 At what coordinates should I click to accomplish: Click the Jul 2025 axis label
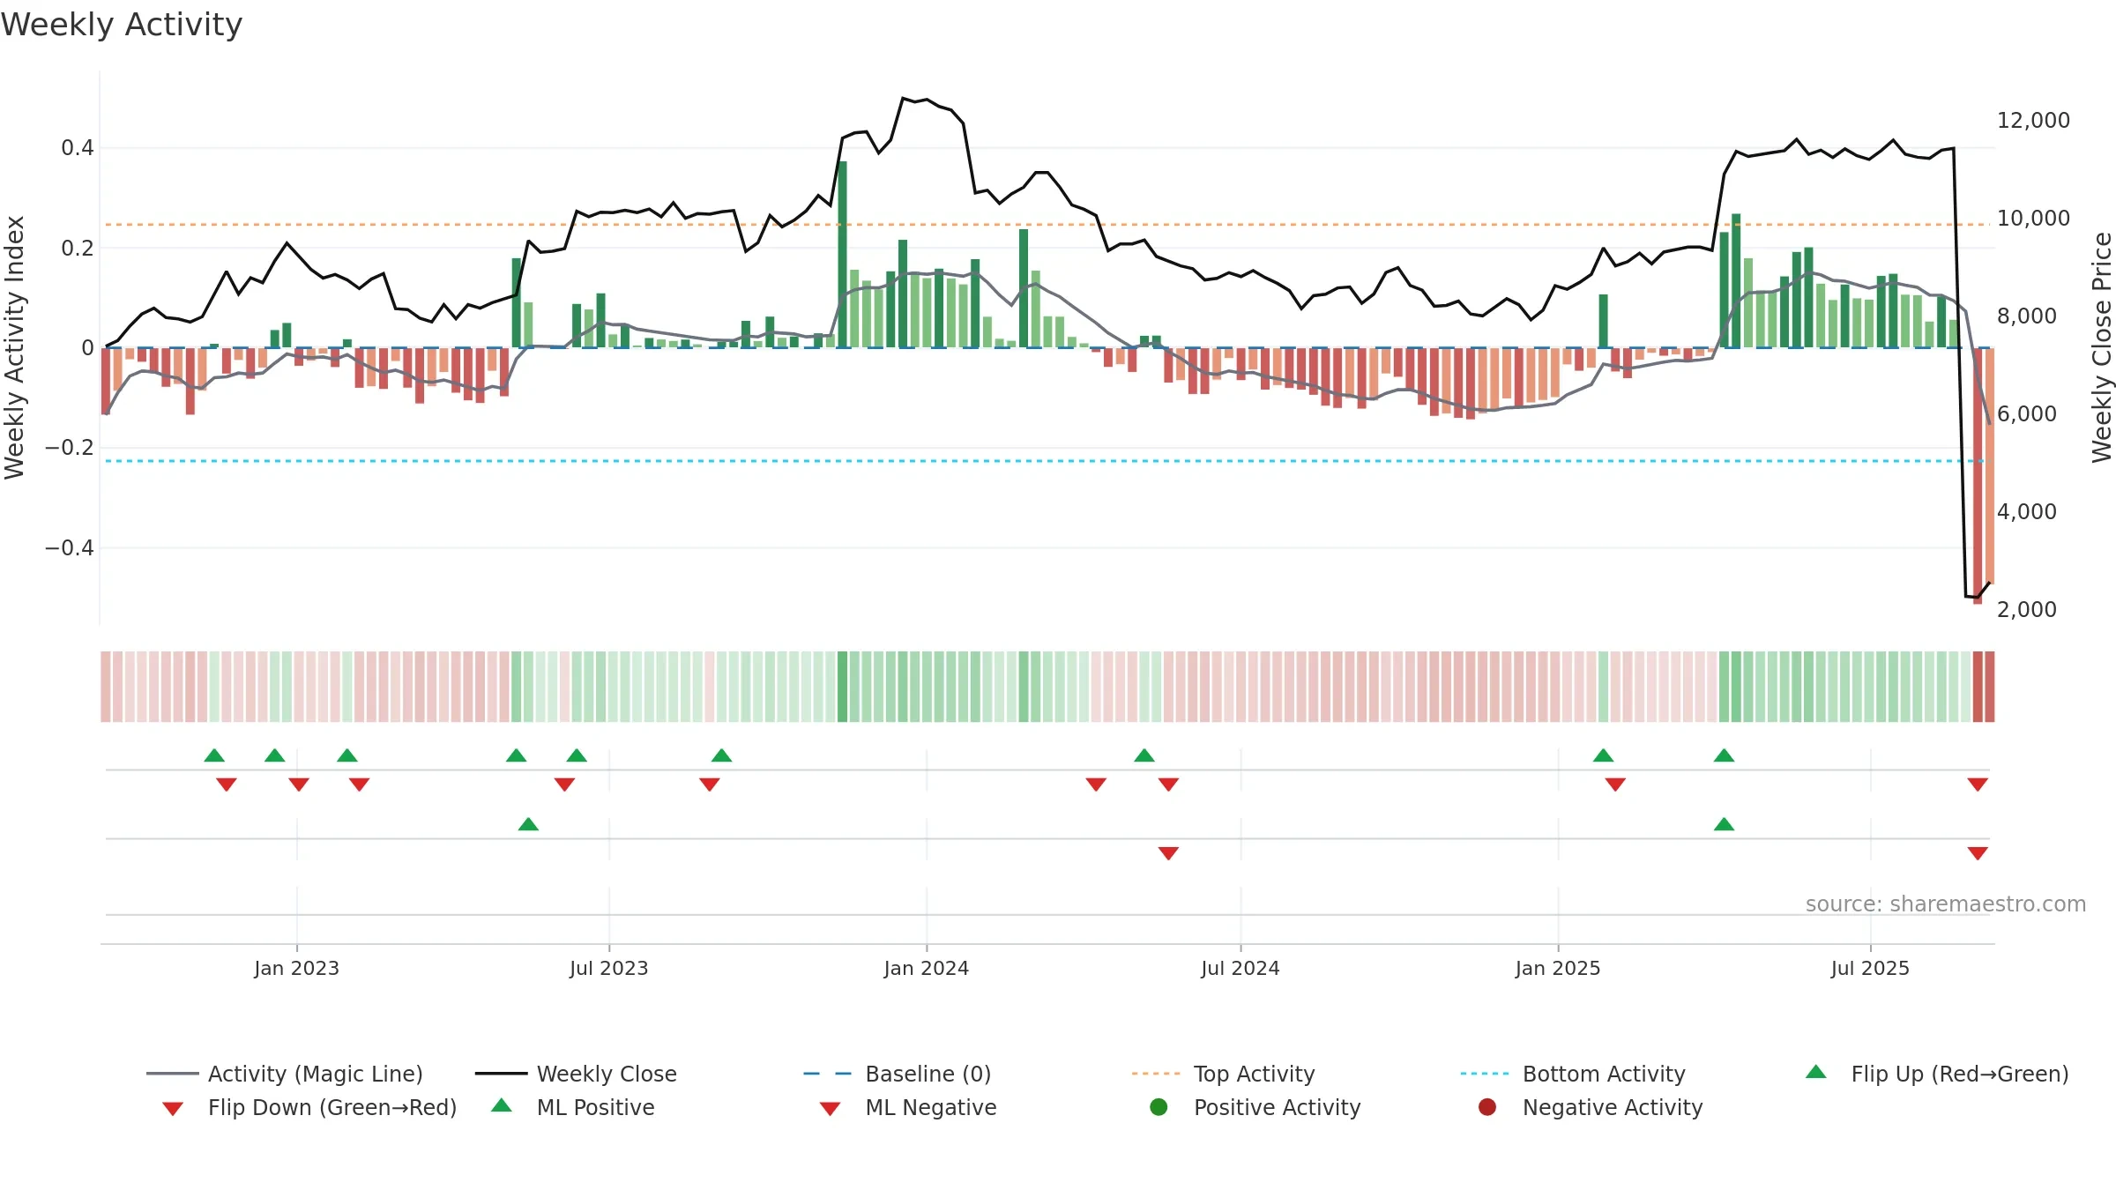pyautogui.click(x=1870, y=968)
